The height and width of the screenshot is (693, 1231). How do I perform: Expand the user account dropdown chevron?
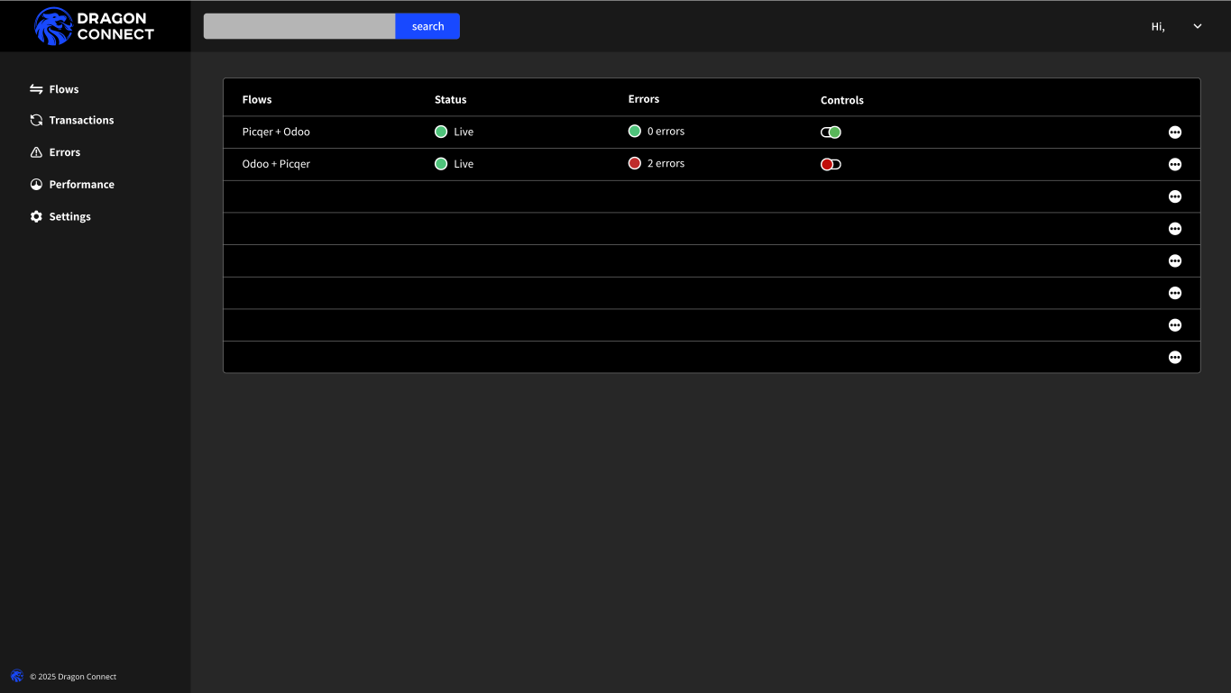coord(1198,26)
